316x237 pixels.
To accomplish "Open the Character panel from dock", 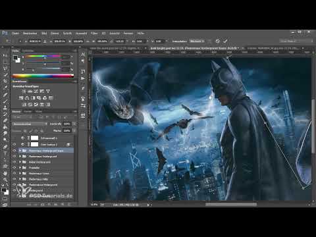I will 83,55.
